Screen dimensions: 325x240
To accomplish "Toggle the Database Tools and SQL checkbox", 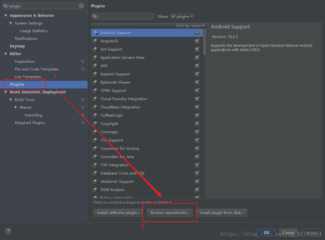I will tap(197, 173).
